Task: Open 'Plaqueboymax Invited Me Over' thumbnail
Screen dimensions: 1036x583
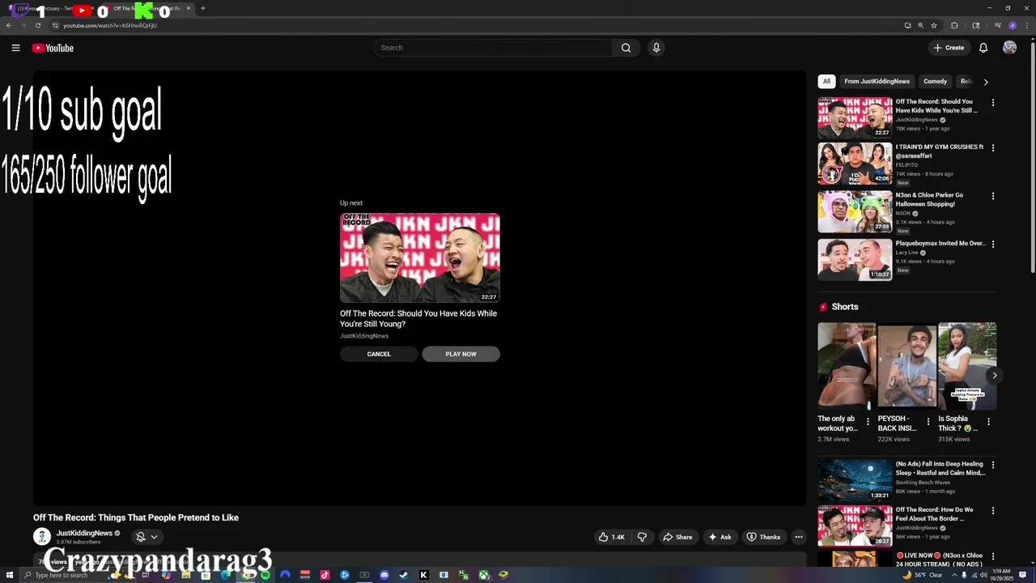Action: pos(855,259)
